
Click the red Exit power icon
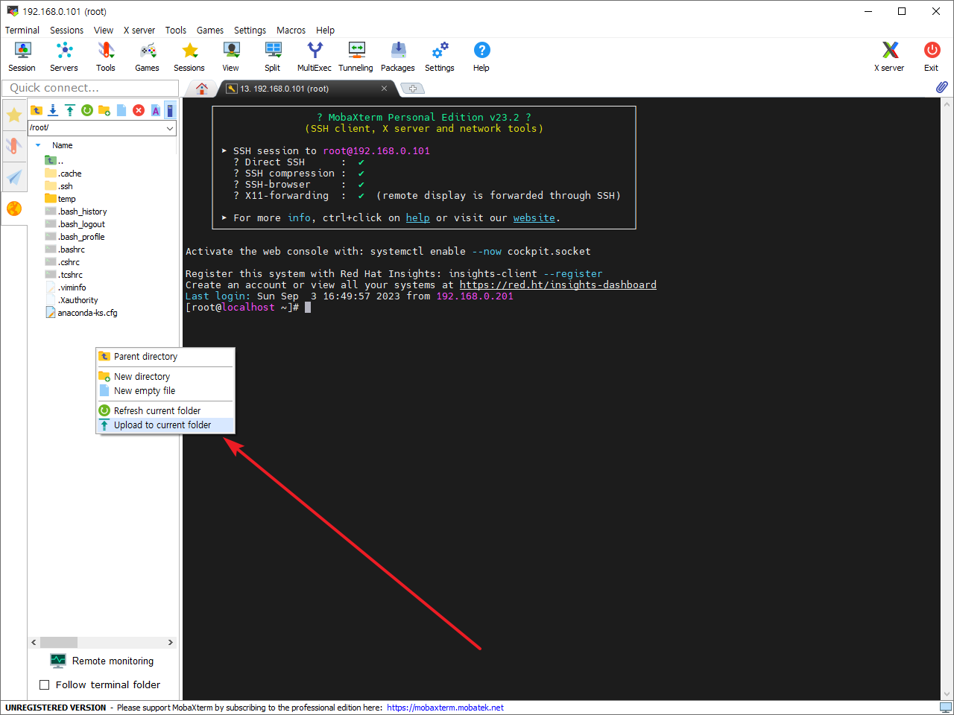tap(932, 57)
